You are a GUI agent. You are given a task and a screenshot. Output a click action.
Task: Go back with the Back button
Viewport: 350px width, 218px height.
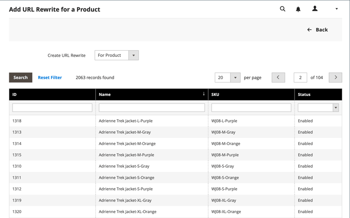click(x=317, y=30)
